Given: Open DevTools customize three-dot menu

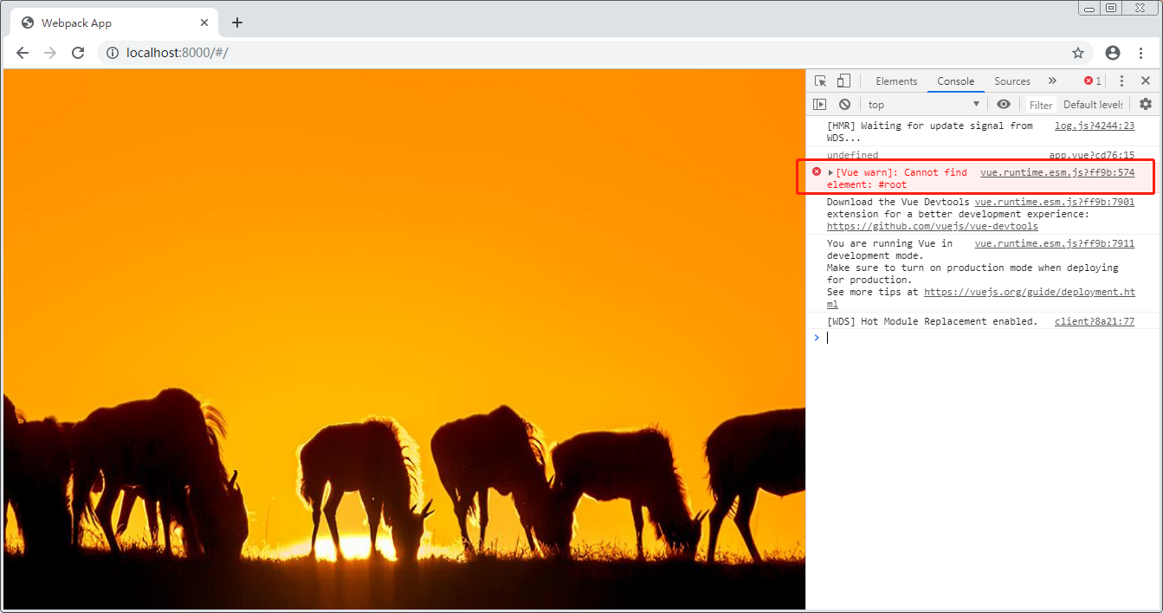Looking at the screenshot, I should click(x=1121, y=81).
